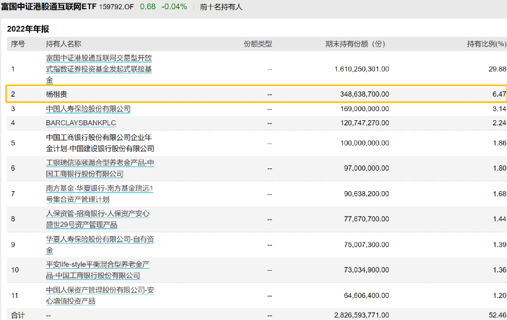Open 南方基金-华夏银行-南方基金瑞远1号 link
The width and height of the screenshot is (507, 320).
[x=99, y=194]
